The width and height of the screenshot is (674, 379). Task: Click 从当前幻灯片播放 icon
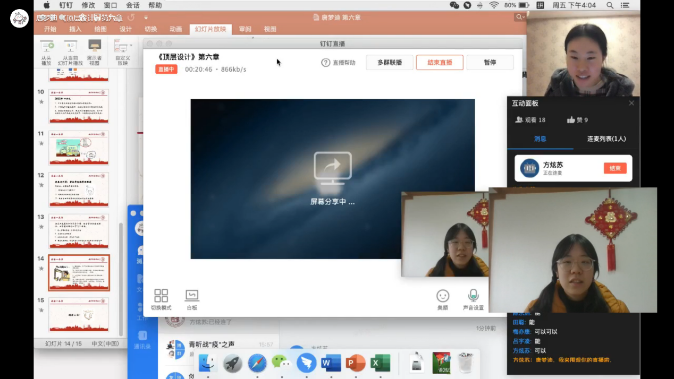(x=71, y=46)
